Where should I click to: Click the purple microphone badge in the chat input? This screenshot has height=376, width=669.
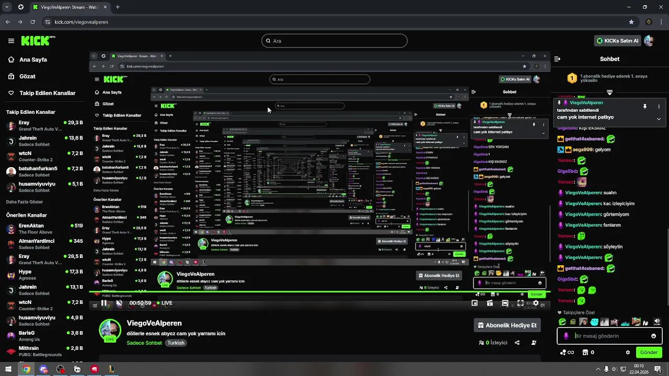point(566,336)
